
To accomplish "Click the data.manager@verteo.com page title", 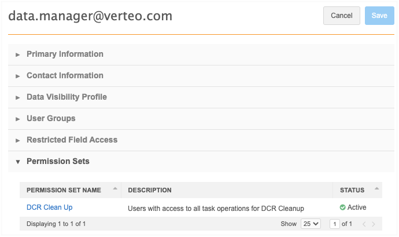I will click(x=90, y=16).
